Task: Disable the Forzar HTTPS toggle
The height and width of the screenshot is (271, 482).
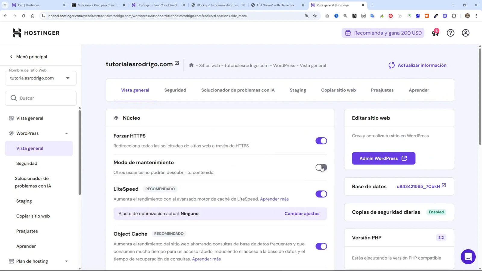Action: [321, 141]
